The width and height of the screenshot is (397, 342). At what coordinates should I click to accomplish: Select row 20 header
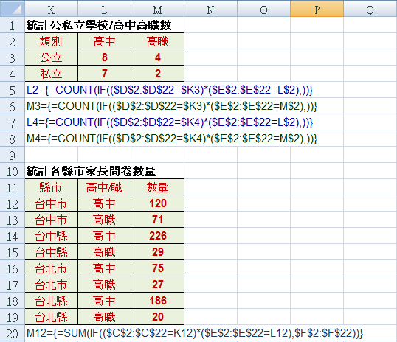(12, 333)
